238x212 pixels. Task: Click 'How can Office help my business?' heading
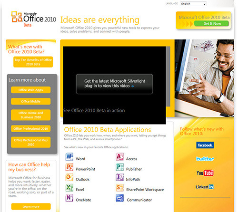click(29, 167)
